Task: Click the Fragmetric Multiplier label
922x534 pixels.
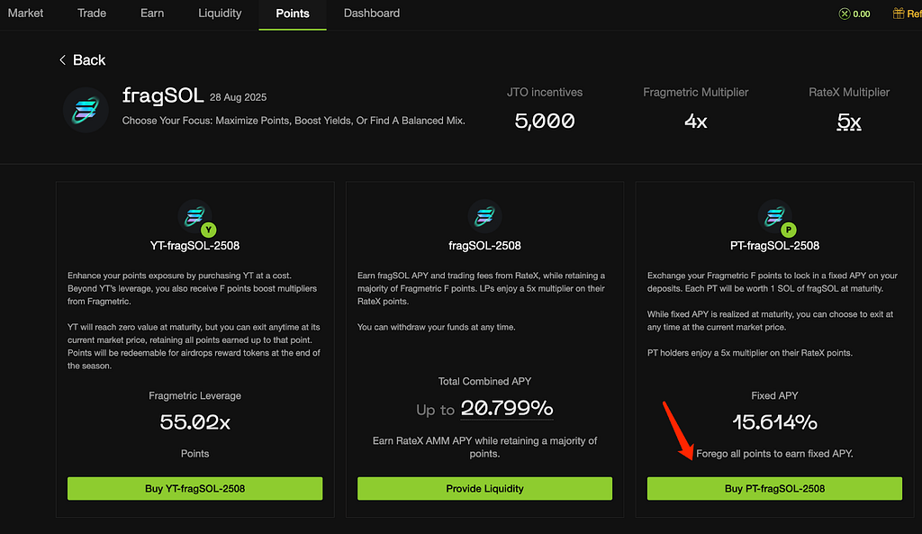Action: (x=696, y=93)
